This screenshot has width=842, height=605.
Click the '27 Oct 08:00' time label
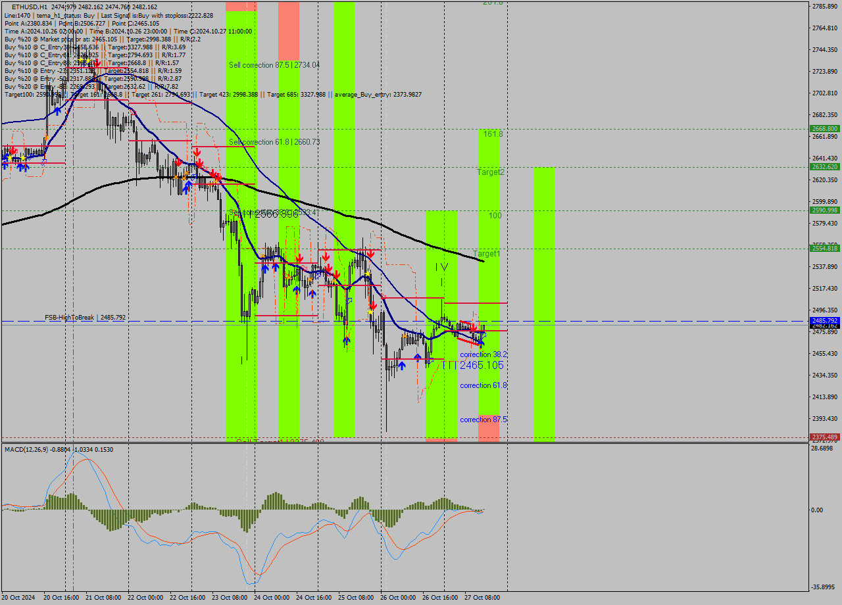[x=482, y=597]
